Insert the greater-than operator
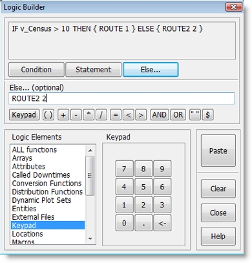This screenshot has height=263, width=252. (141, 114)
